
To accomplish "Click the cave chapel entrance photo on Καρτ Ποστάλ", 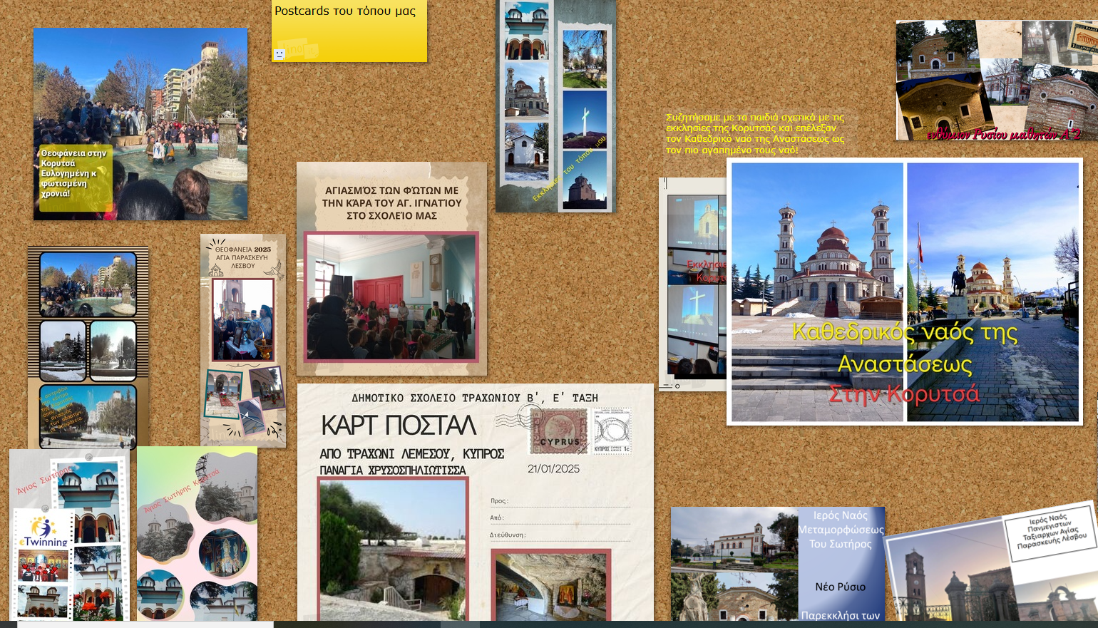I will click(x=393, y=549).
